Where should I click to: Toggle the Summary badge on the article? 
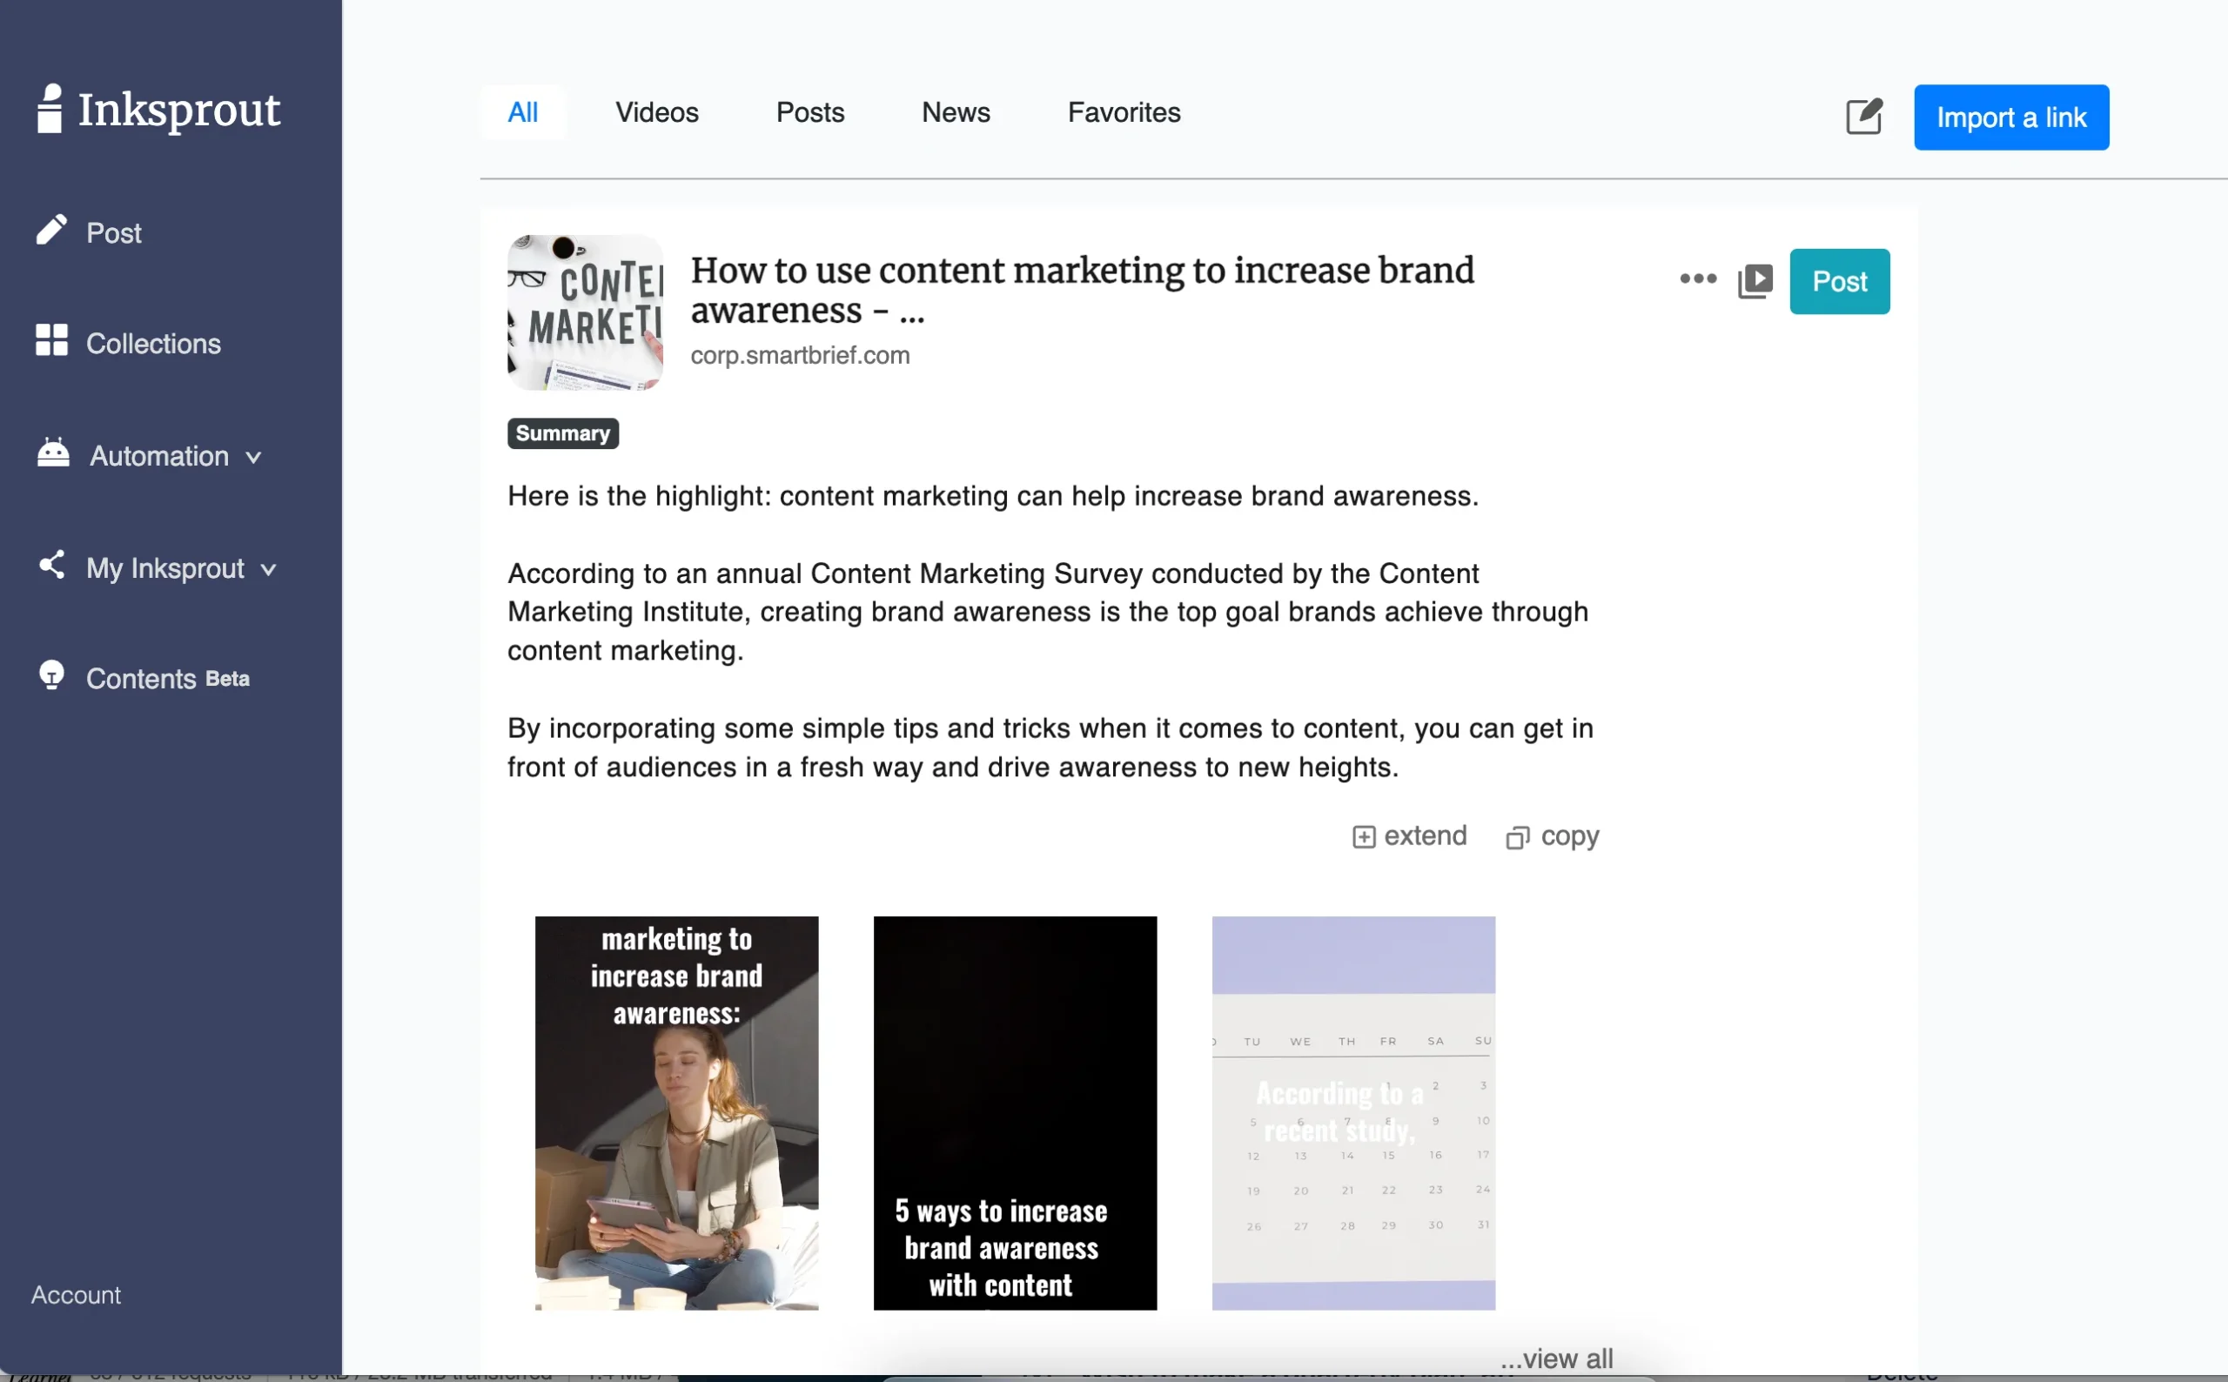(x=562, y=433)
